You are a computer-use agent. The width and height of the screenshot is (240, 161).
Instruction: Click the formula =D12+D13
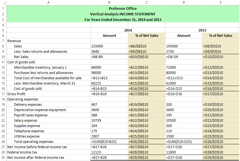[x=184, y=78]
